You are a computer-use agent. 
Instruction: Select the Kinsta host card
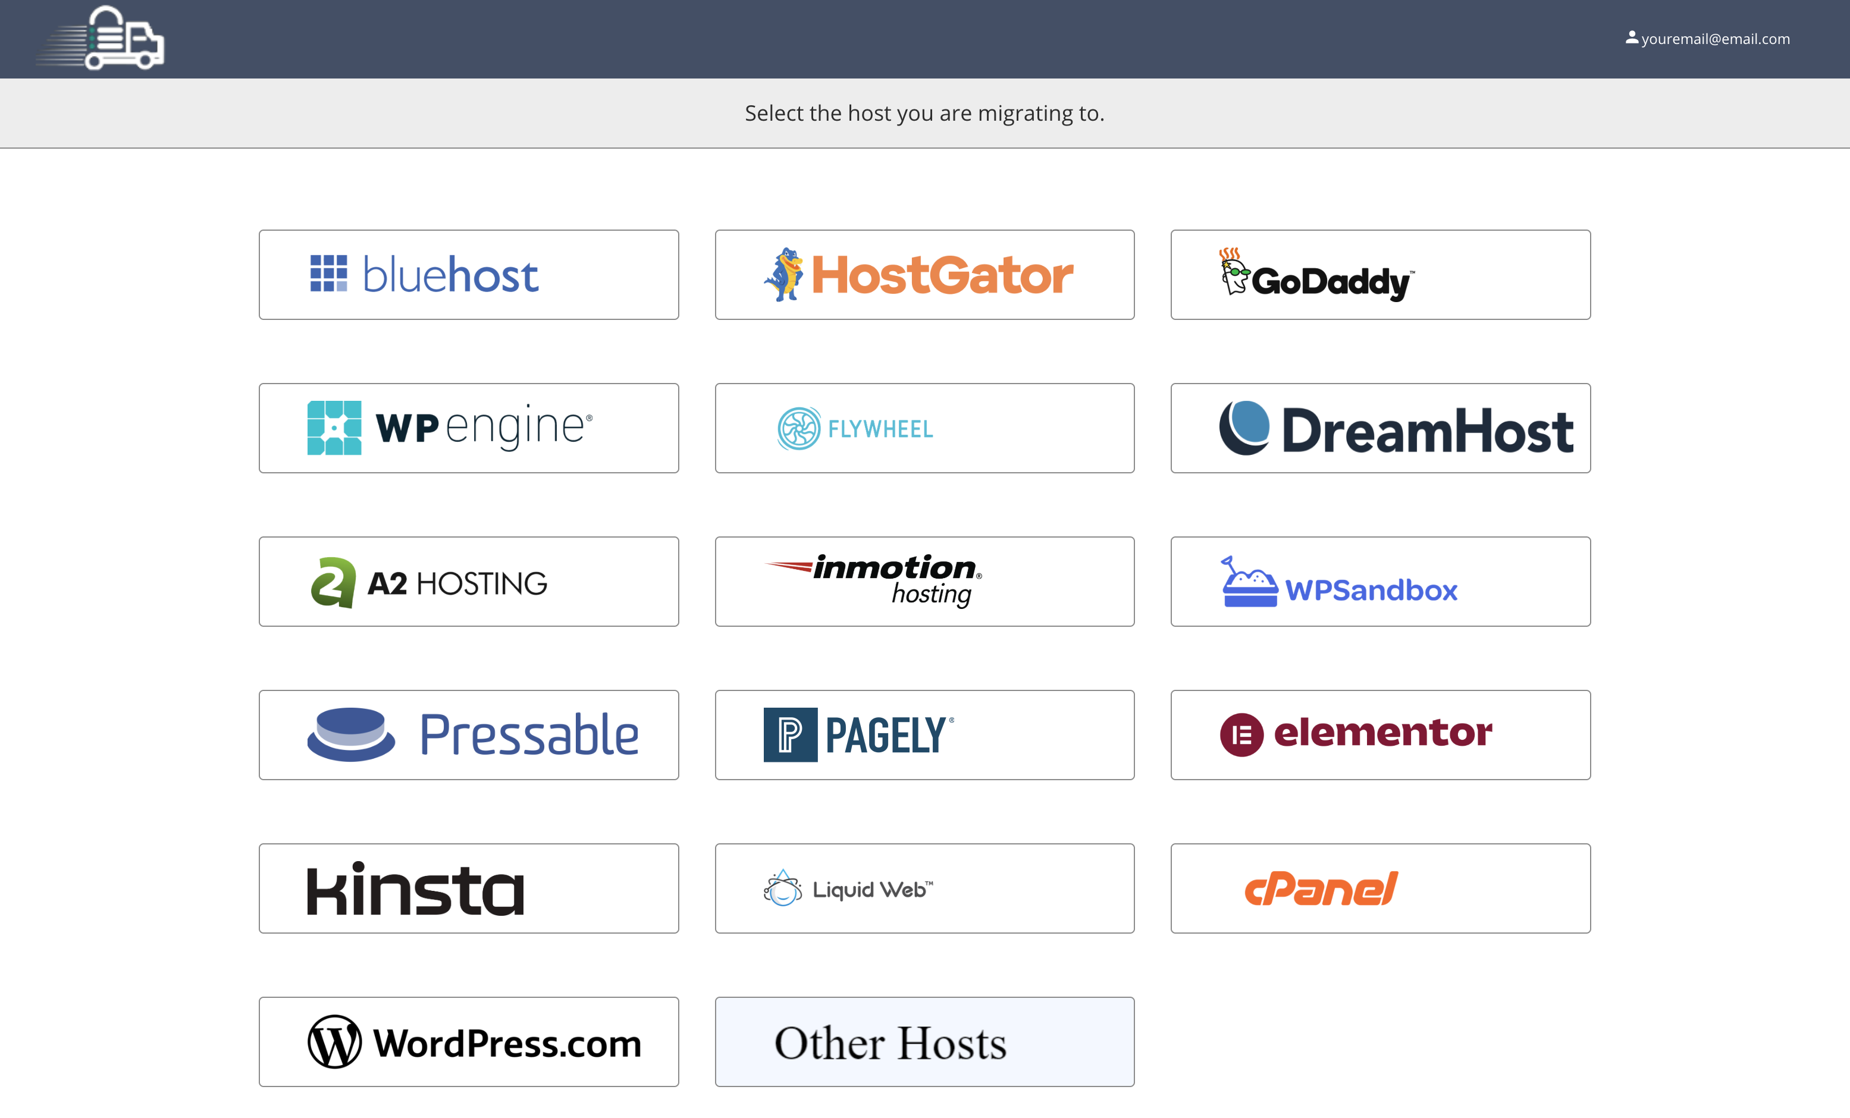pyautogui.click(x=469, y=888)
